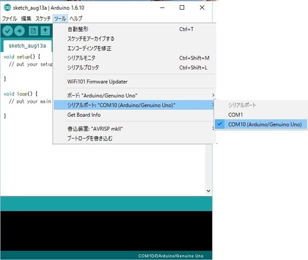Screen dimensions: 308x260
Task: Select checked COM10 (Arduino/Genuino Uno) port
Action: click(261, 125)
